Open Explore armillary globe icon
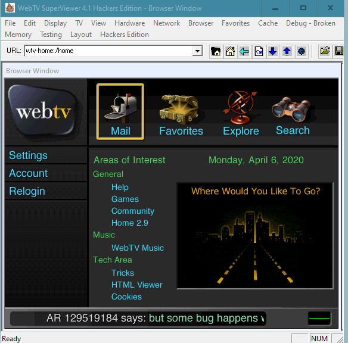The image size is (348, 343). (241, 114)
